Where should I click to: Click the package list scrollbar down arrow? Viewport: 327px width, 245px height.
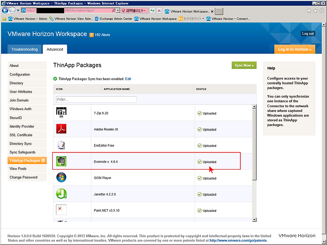(x=254, y=220)
